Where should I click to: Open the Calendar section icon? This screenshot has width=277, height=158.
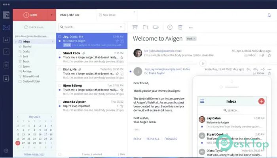click(6, 39)
